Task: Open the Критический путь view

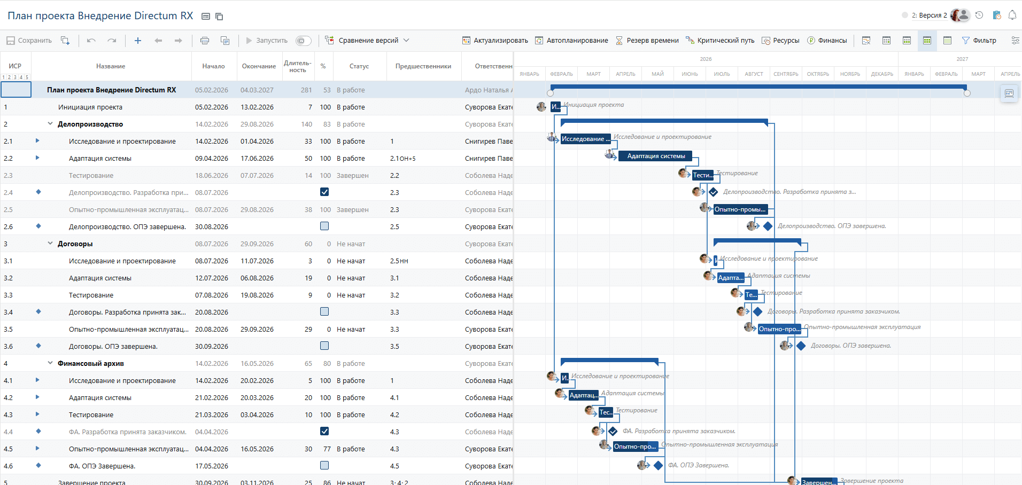Action: pos(720,41)
